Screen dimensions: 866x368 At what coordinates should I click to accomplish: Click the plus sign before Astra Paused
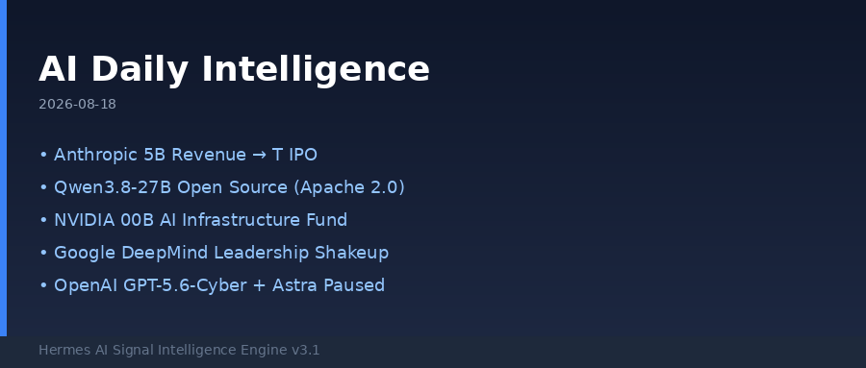click(x=259, y=285)
